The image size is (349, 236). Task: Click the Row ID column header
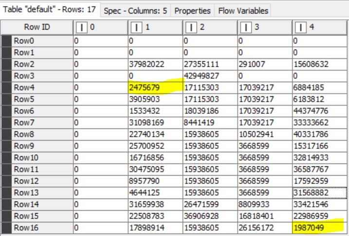click(x=37, y=28)
